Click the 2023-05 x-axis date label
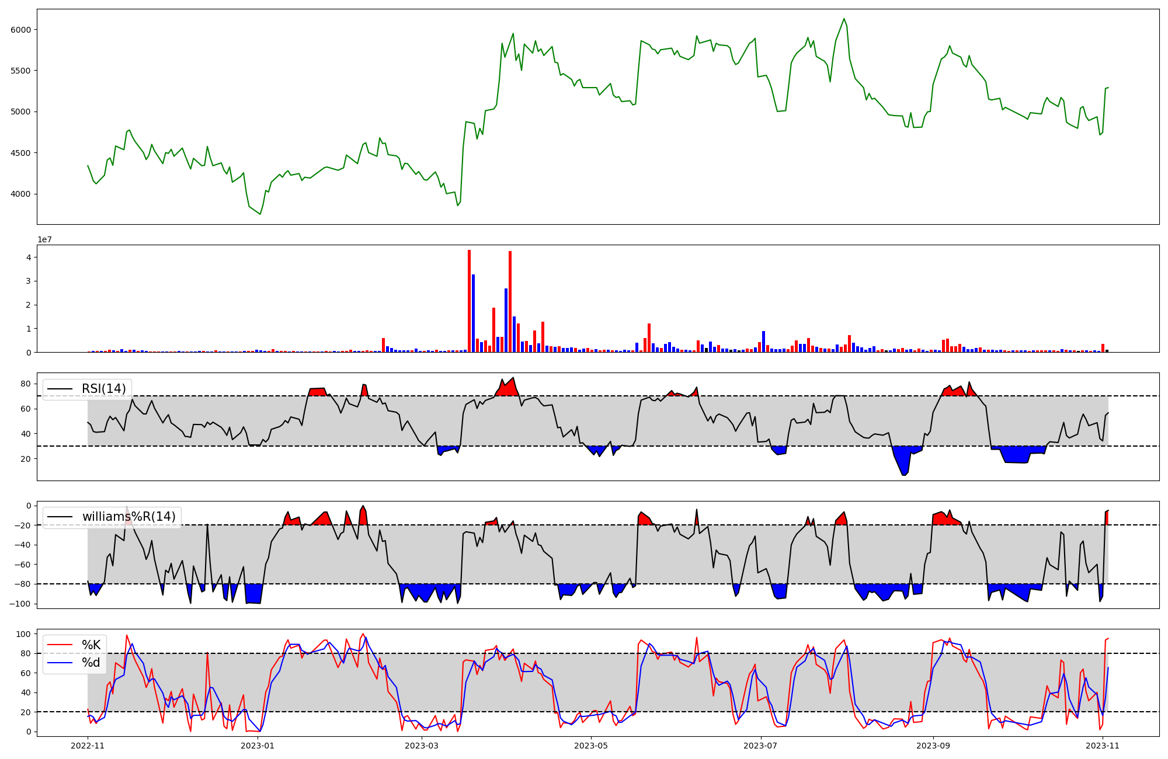The image size is (1168, 759). pyautogui.click(x=592, y=746)
